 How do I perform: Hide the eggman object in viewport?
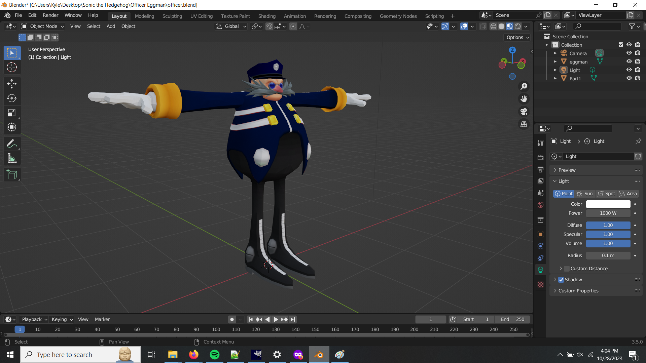[x=629, y=62]
